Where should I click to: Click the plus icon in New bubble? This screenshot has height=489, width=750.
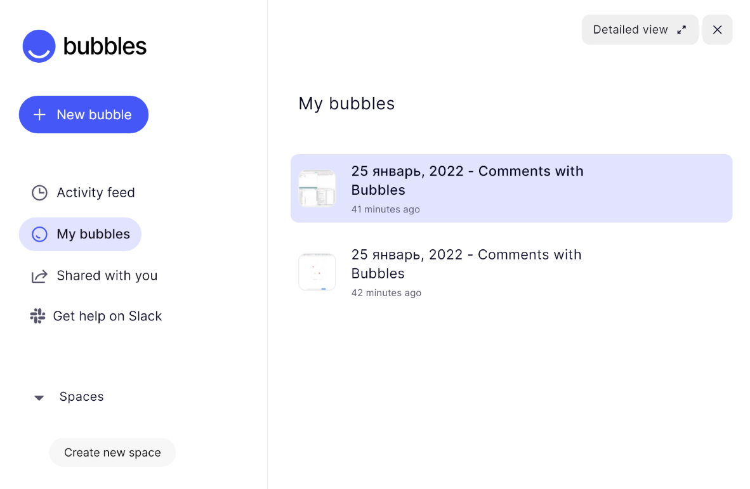click(x=40, y=115)
